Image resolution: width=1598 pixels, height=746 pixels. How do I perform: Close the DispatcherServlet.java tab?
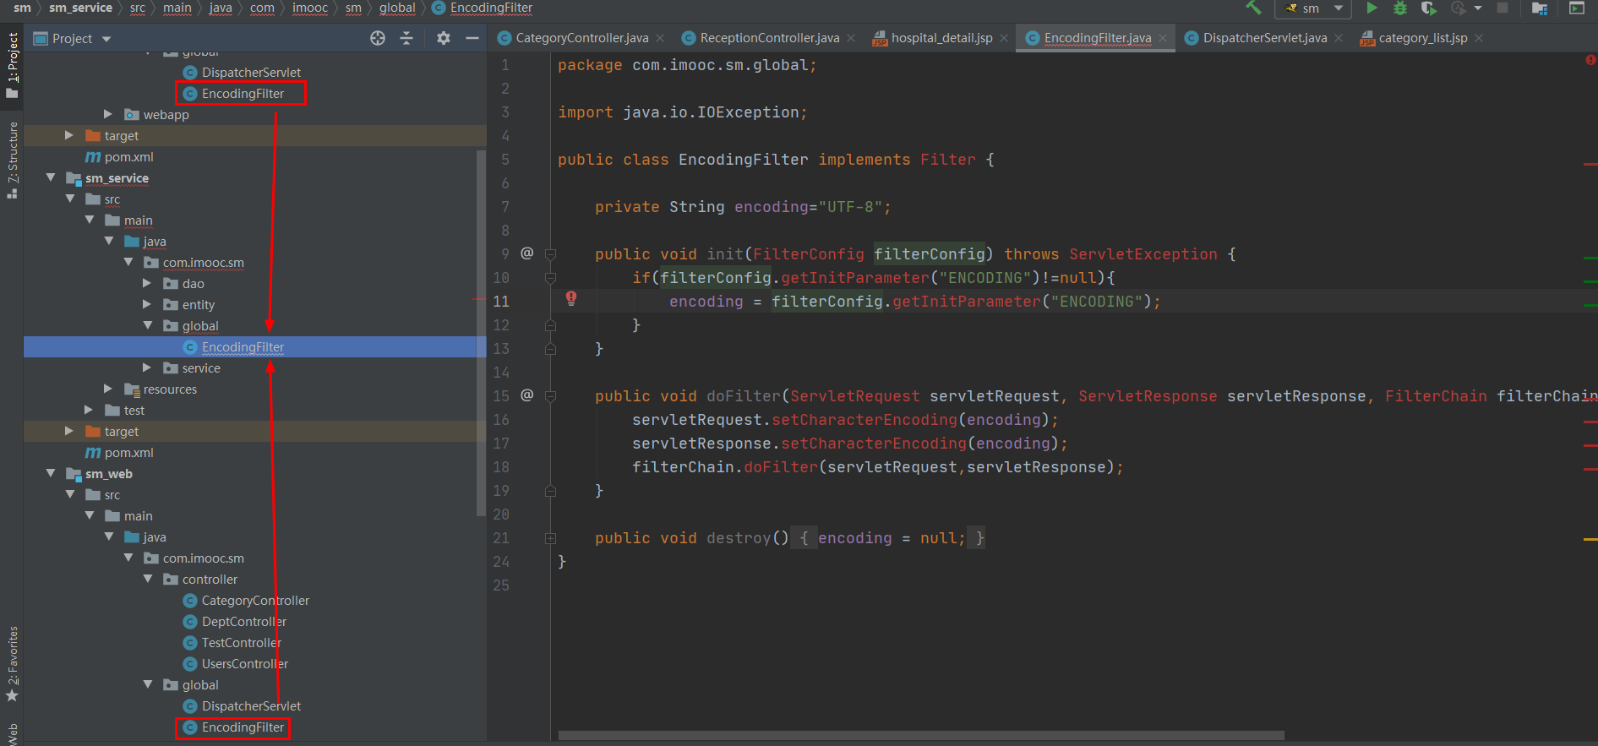(1339, 38)
